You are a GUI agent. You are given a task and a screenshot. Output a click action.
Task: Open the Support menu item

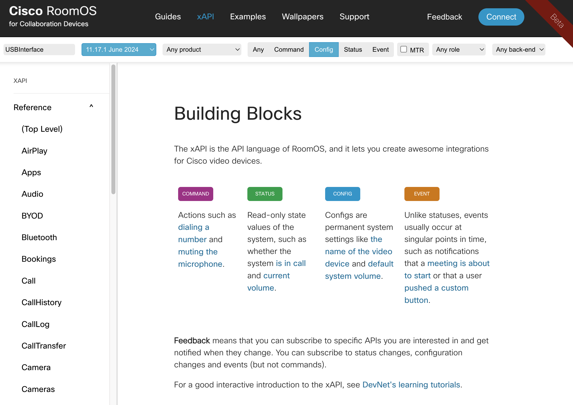(x=354, y=17)
